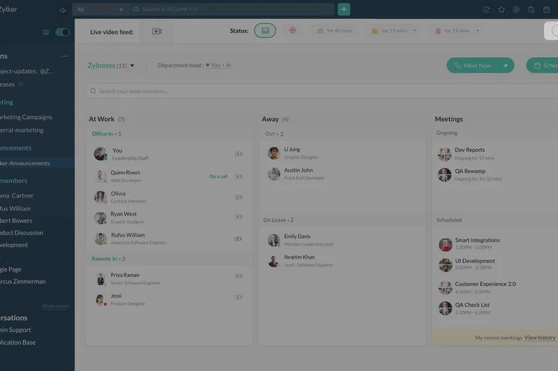The height and width of the screenshot is (371, 558).
Task: Click the mute speaker icon in top bar
Action: pos(63,10)
